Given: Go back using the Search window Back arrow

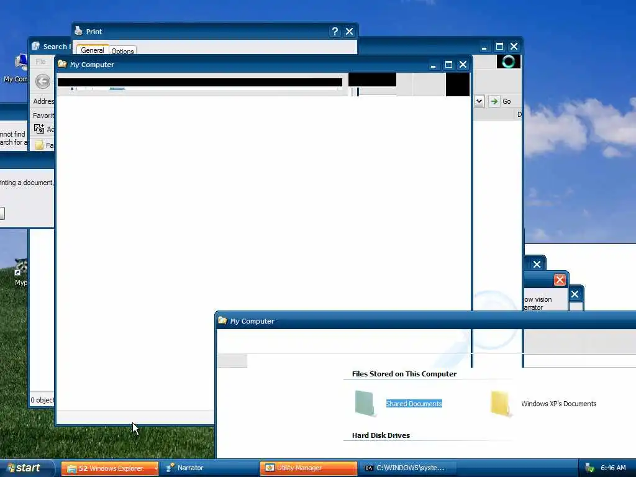Looking at the screenshot, I should point(43,81).
